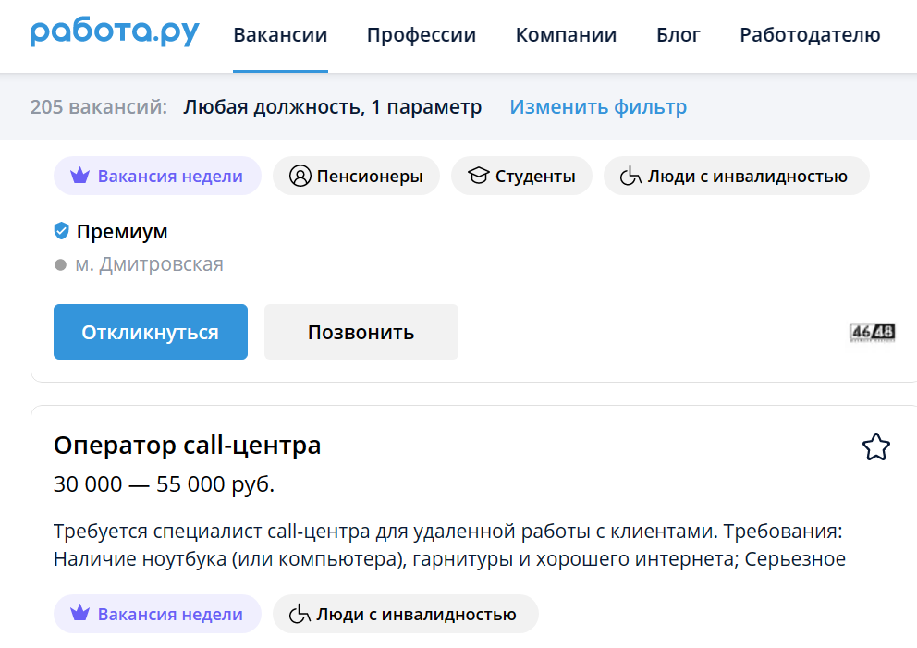Click the м. Дмитровская metro label

coord(149,264)
